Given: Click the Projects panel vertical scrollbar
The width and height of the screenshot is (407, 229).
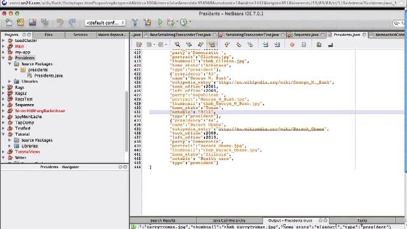Looking at the screenshot, I should pyautogui.click(x=127, y=121).
